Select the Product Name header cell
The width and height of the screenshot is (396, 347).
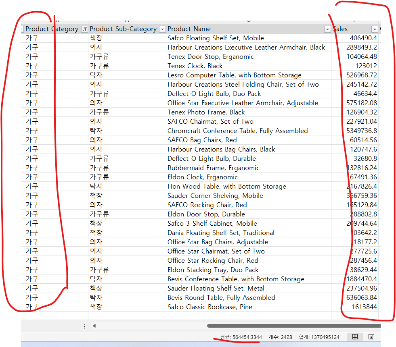[x=249, y=29]
